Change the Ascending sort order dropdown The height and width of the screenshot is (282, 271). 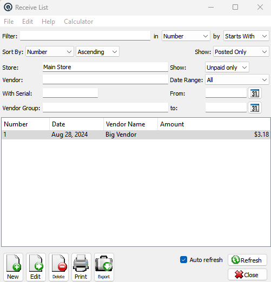tap(97, 52)
